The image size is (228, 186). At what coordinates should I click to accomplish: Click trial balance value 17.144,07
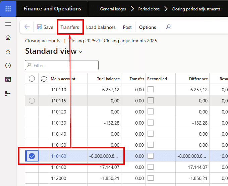pyautogui.click(x=110, y=167)
